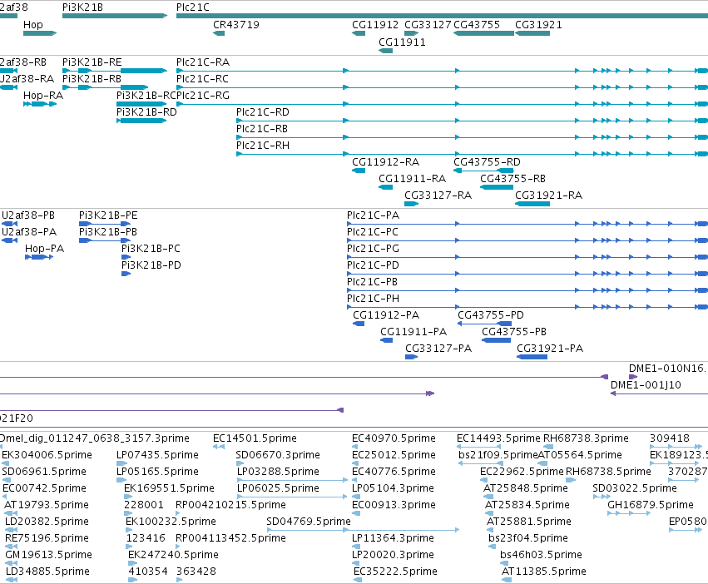Click the Plc21C-RB transcript label
This screenshot has height=584, width=708.
(x=262, y=129)
